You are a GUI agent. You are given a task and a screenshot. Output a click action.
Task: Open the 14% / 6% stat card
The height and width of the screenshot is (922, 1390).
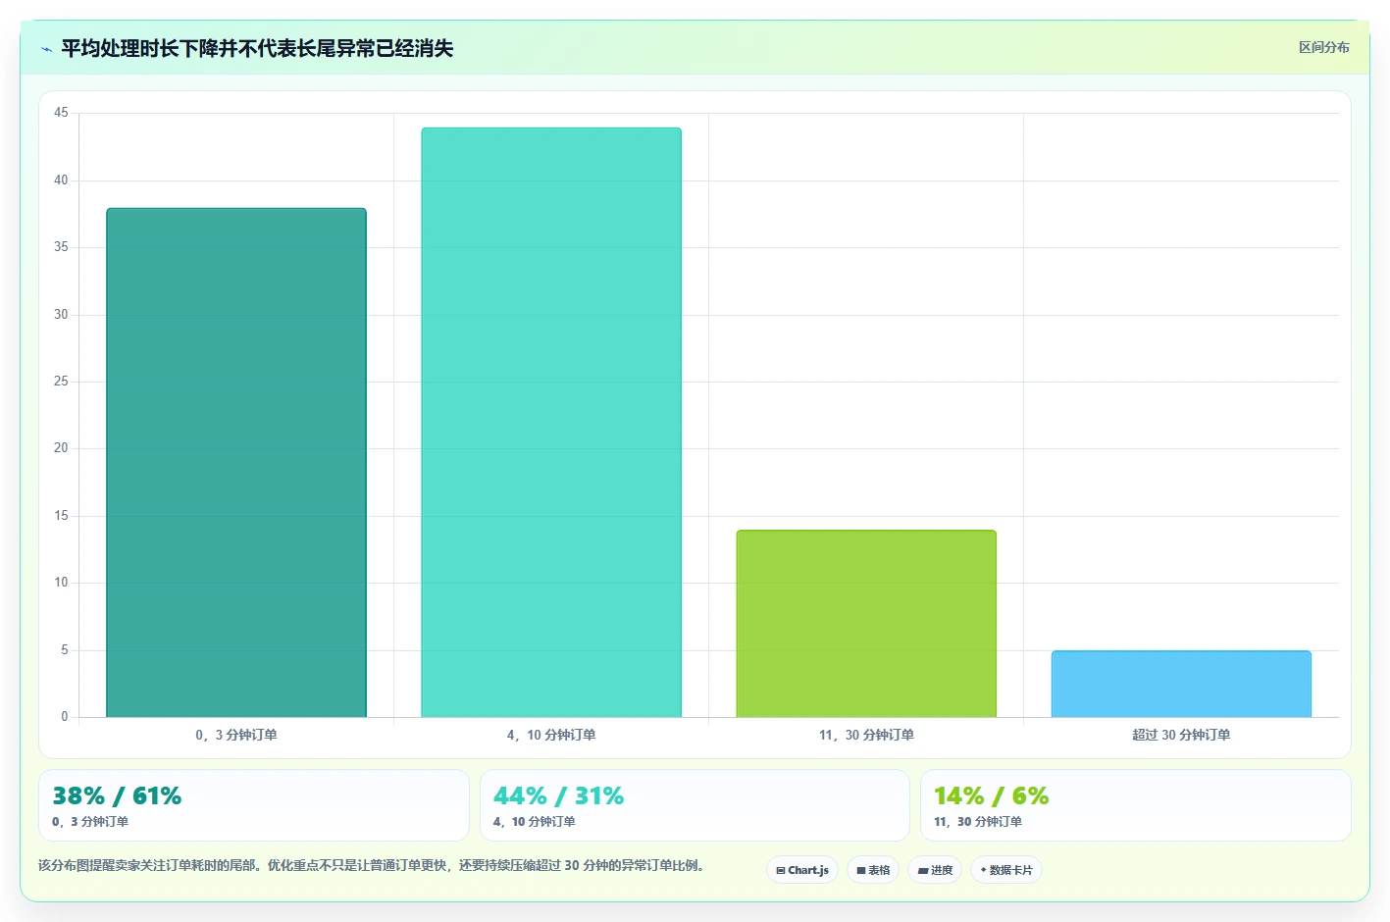tap(1136, 805)
